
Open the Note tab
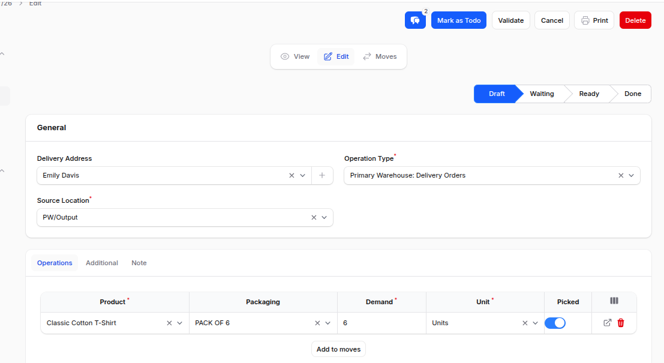tap(139, 263)
